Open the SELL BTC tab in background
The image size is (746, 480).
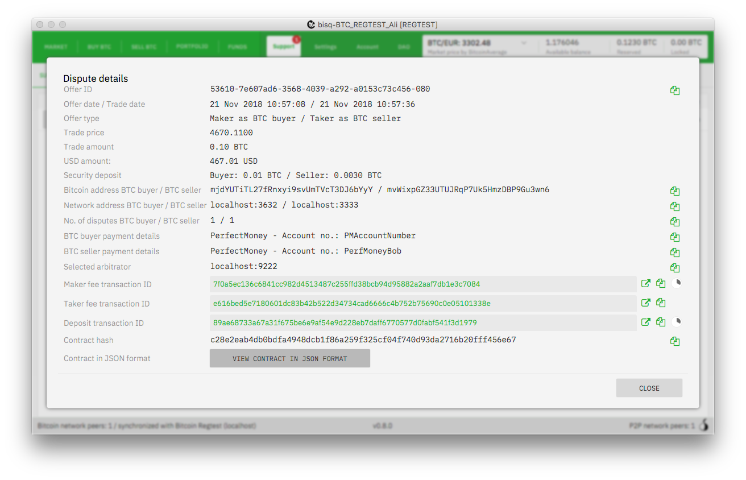(144, 47)
